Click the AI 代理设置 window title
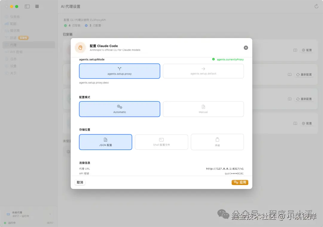Viewport: 323px width, 227px height. click(71, 7)
